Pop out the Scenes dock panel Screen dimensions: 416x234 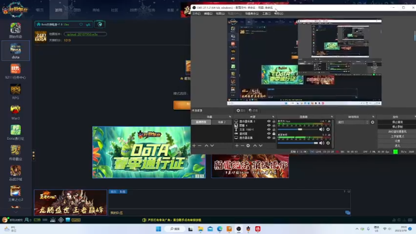pos(230,116)
